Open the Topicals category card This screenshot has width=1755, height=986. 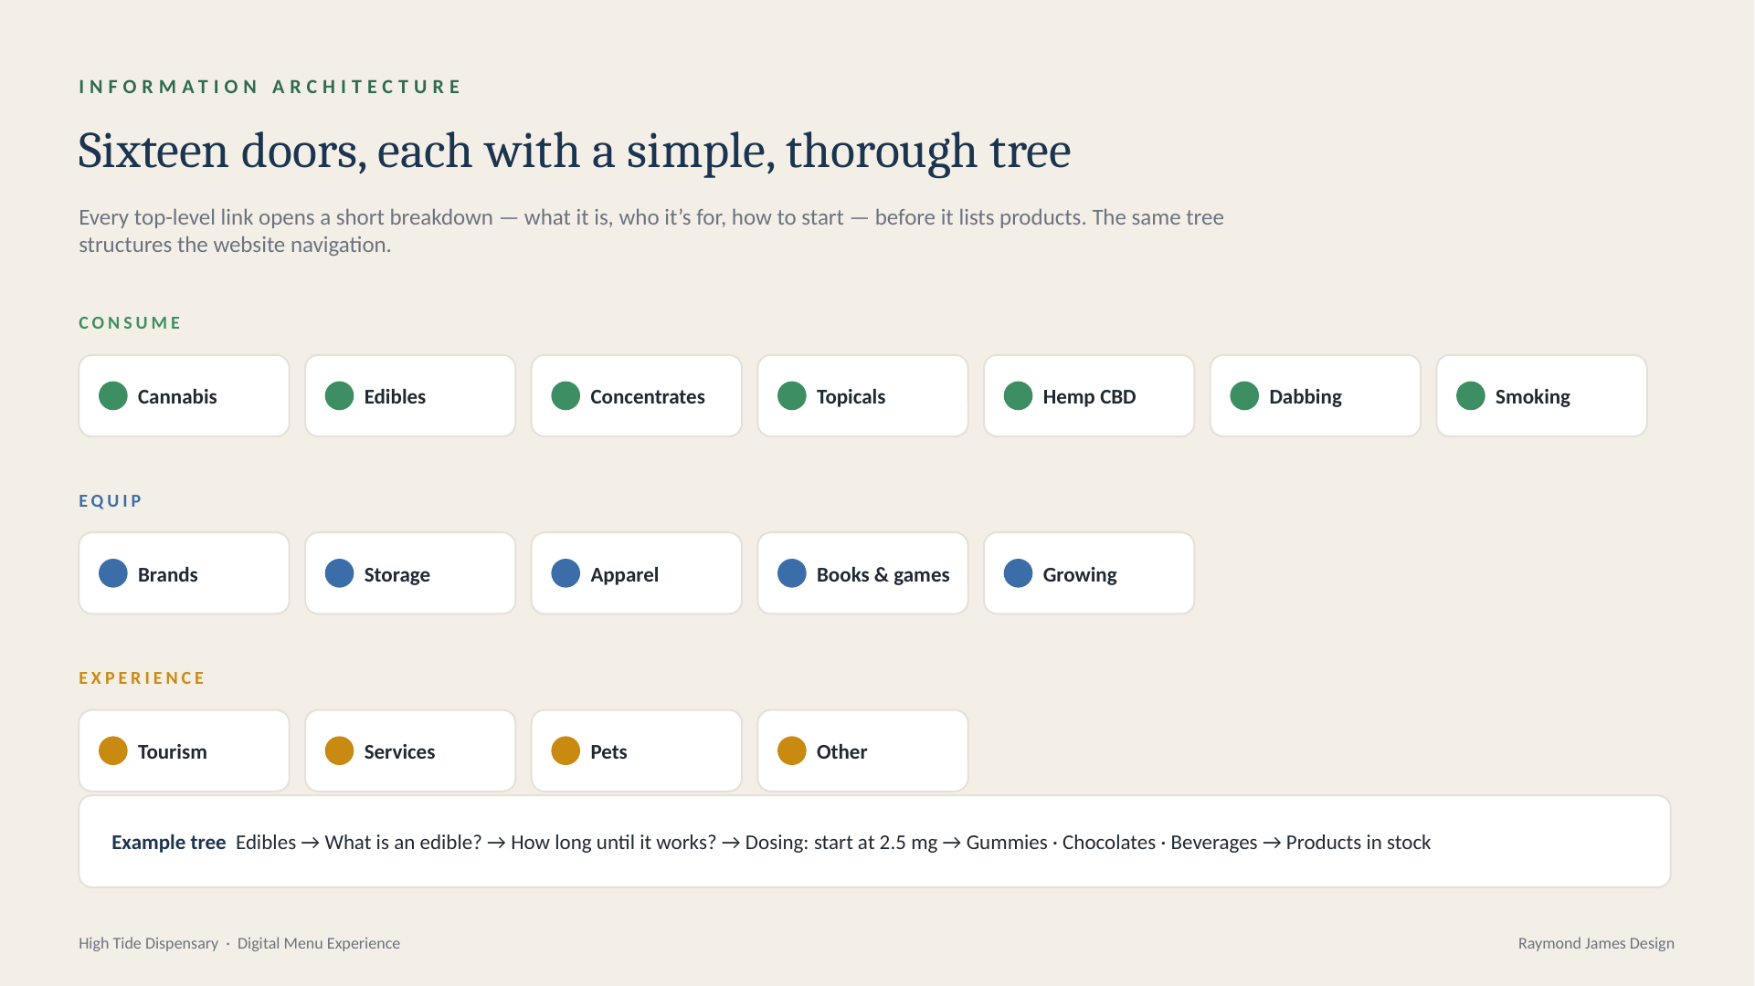862,396
